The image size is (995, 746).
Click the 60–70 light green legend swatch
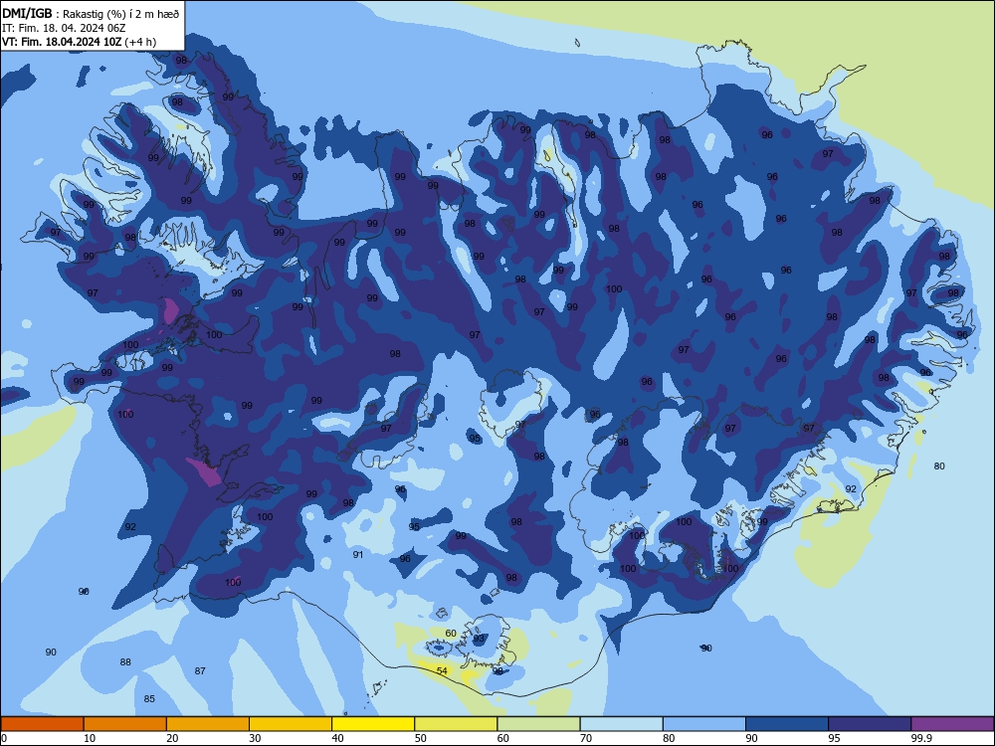[538, 724]
